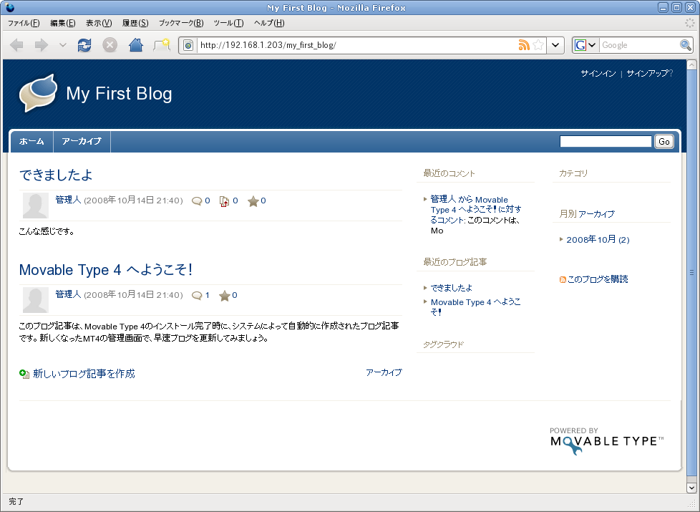Click the Google search engine icon
Image resolution: width=700 pixels, height=512 pixels.
(580, 45)
